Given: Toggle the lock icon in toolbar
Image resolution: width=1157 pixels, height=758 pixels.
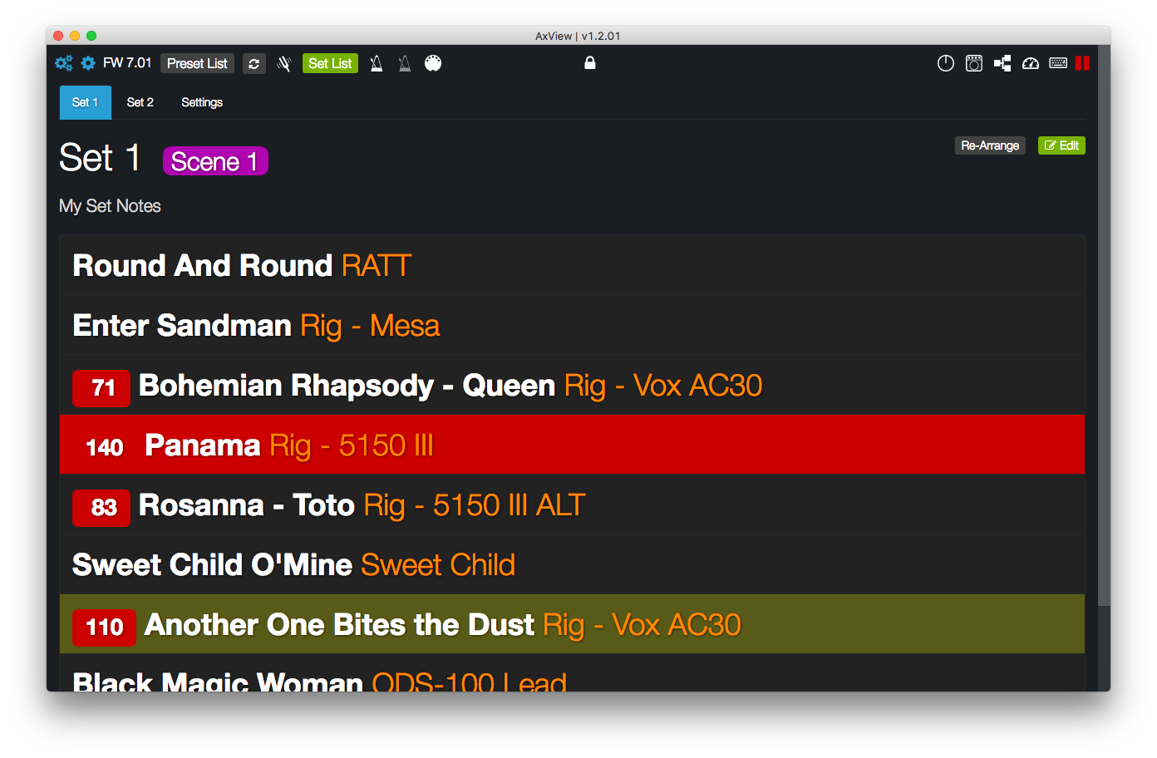Looking at the screenshot, I should point(590,62).
